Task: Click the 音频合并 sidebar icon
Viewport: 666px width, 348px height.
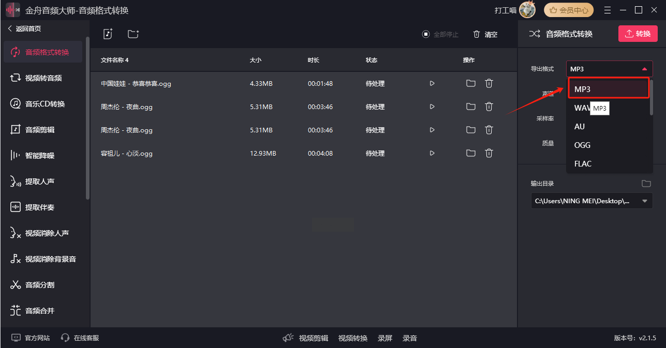Action: click(x=16, y=310)
